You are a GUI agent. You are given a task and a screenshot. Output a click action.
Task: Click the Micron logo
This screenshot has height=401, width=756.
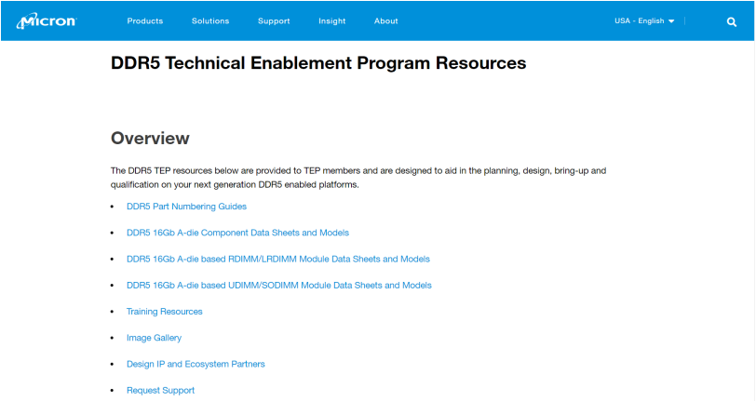[47, 20]
